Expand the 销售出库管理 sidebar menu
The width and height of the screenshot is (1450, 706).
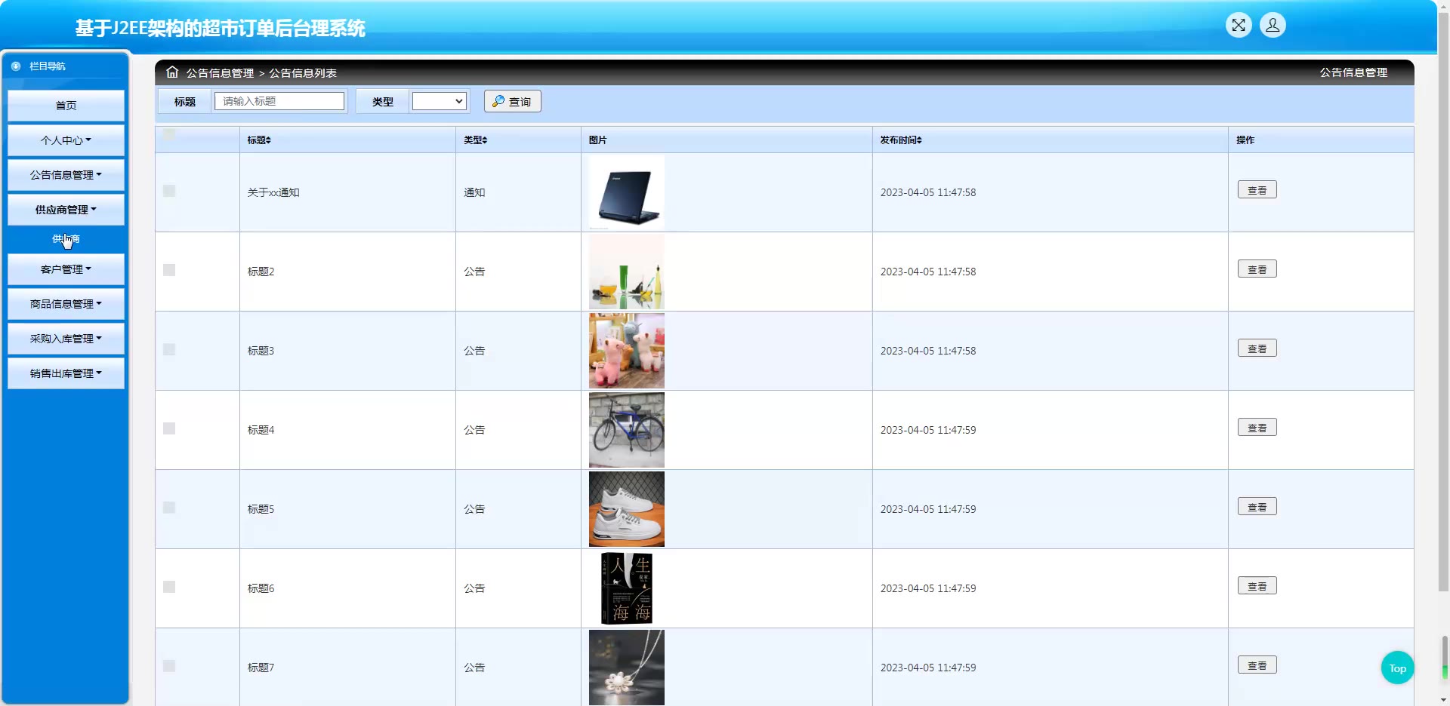(66, 373)
